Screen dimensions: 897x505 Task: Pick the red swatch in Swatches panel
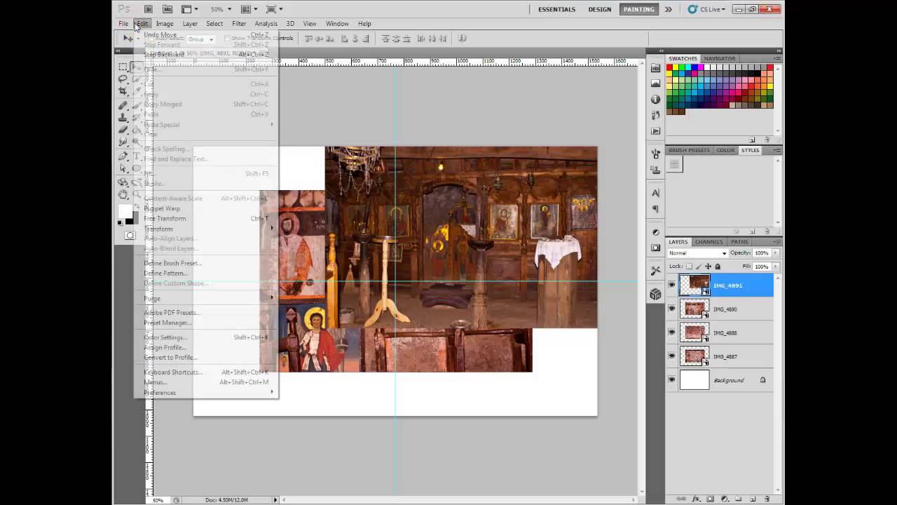(x=669, y=67)
